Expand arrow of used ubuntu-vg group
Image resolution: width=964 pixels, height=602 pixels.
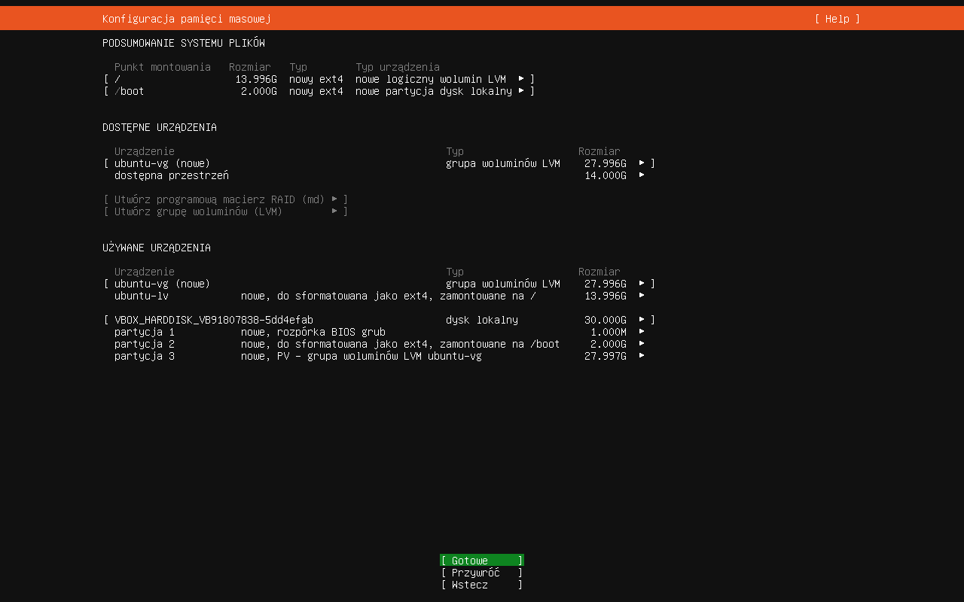[x=642, y=283]
